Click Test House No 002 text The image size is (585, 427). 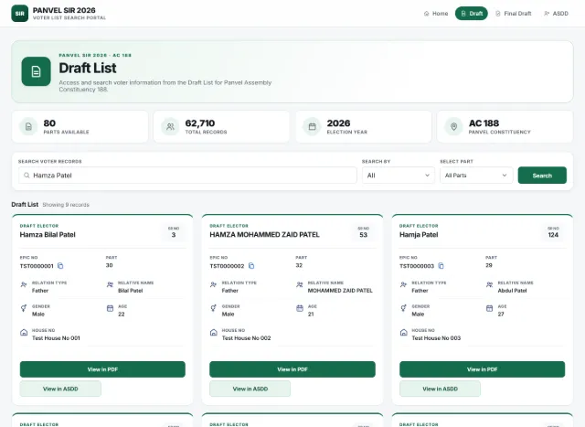pyautogui.click(x=246, y=337)
